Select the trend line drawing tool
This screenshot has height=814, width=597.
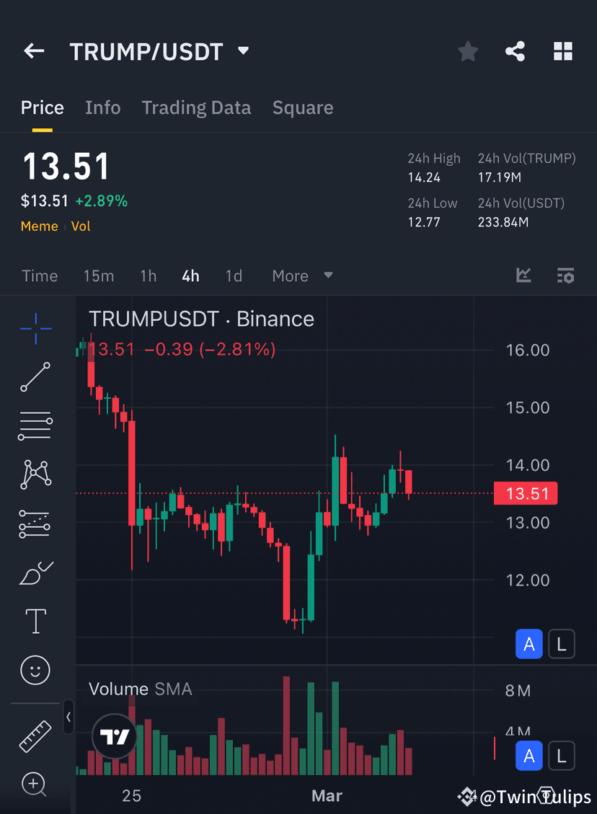point(35,377)
